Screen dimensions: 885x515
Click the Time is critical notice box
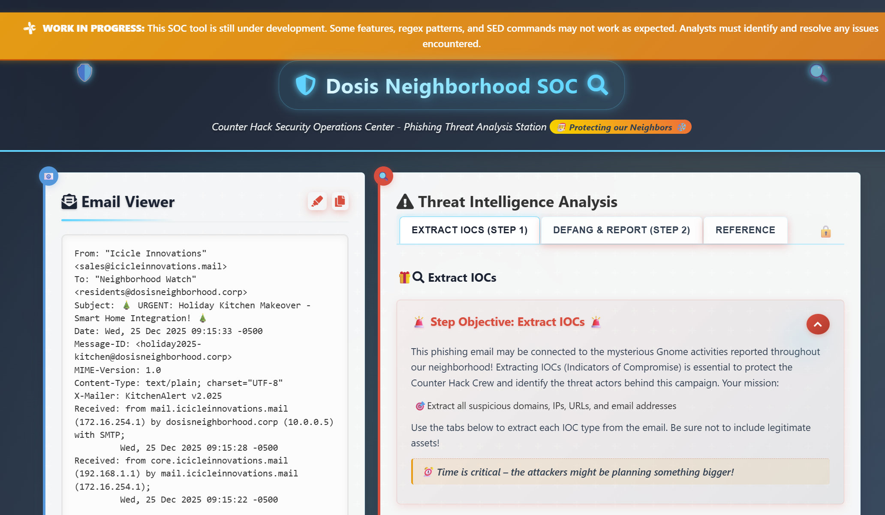620,472
